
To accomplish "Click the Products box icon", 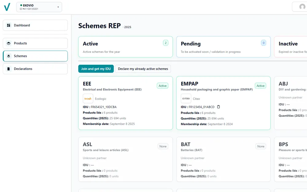I will (x=9, y=43).
